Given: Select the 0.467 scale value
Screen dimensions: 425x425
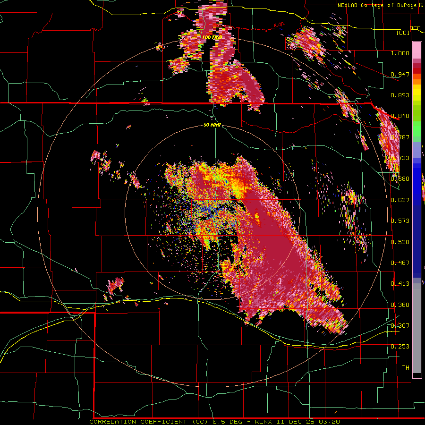Looking at the screenshot, I should tap(400, 263).
